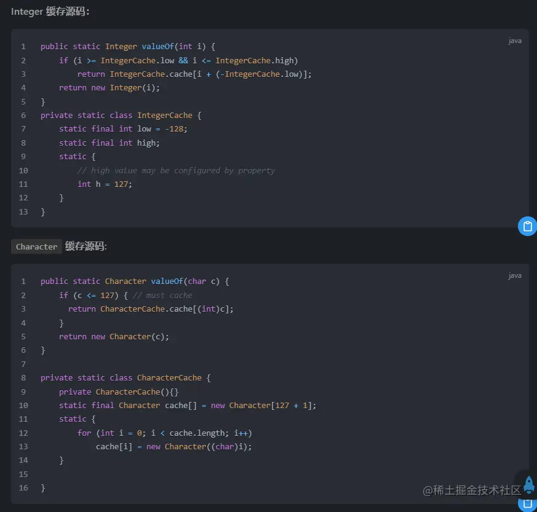Click the '// must cache' comment
This screenshot has width=537, height=512.
[162, 296]
